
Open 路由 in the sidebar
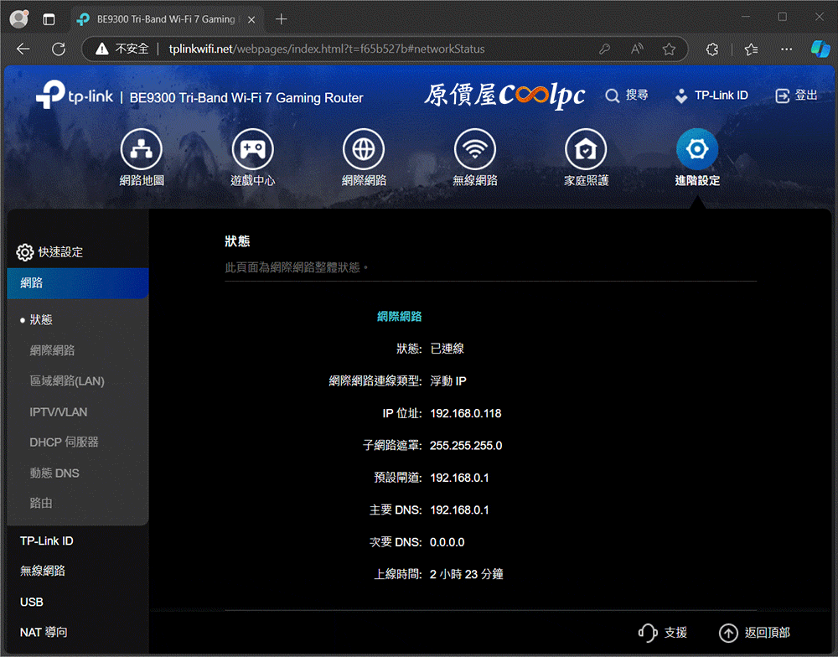pos(40,503)
